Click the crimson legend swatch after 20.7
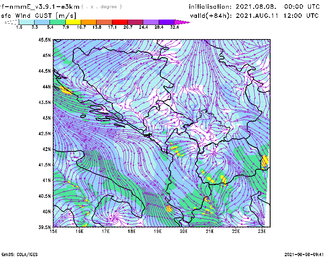 point(136,22)
